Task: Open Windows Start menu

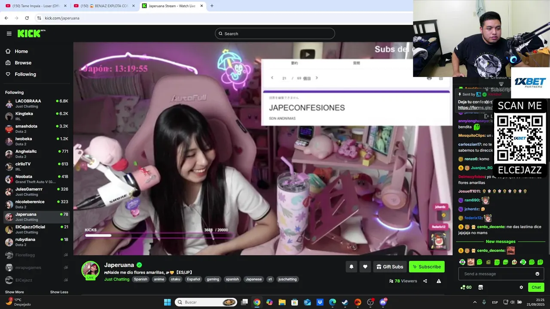Action: (167, 302)
